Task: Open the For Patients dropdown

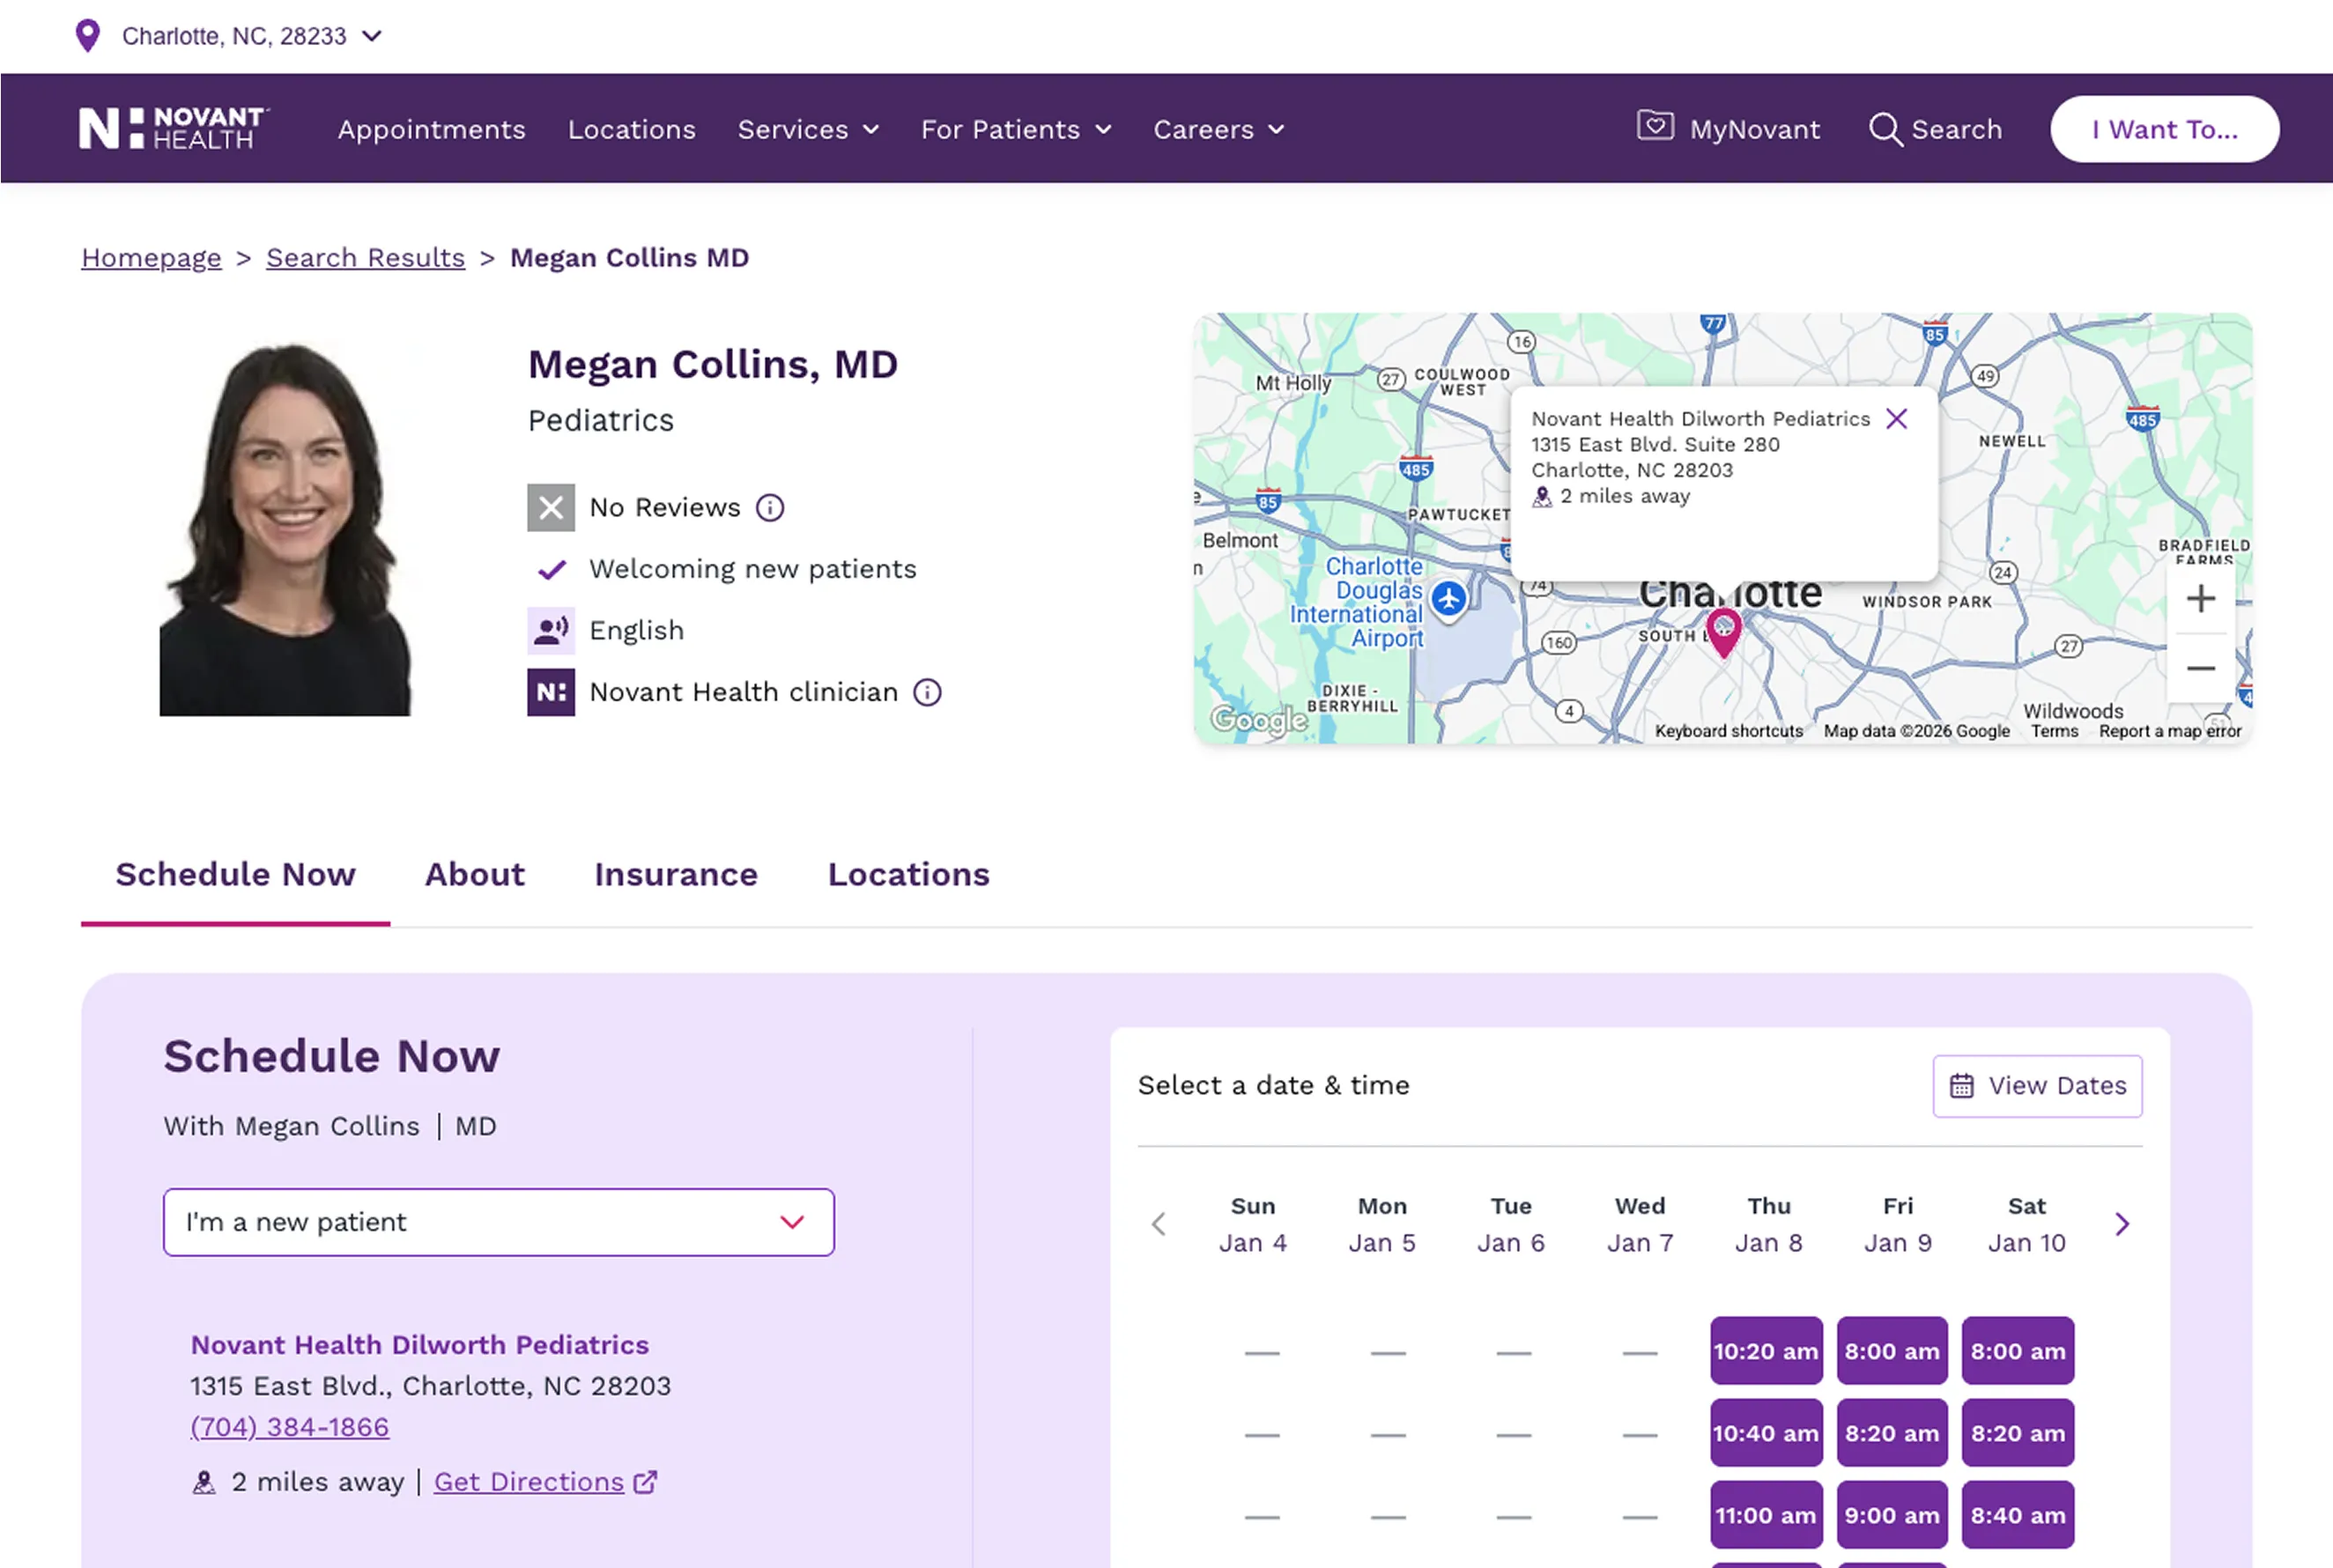Action: [1015, 129]
